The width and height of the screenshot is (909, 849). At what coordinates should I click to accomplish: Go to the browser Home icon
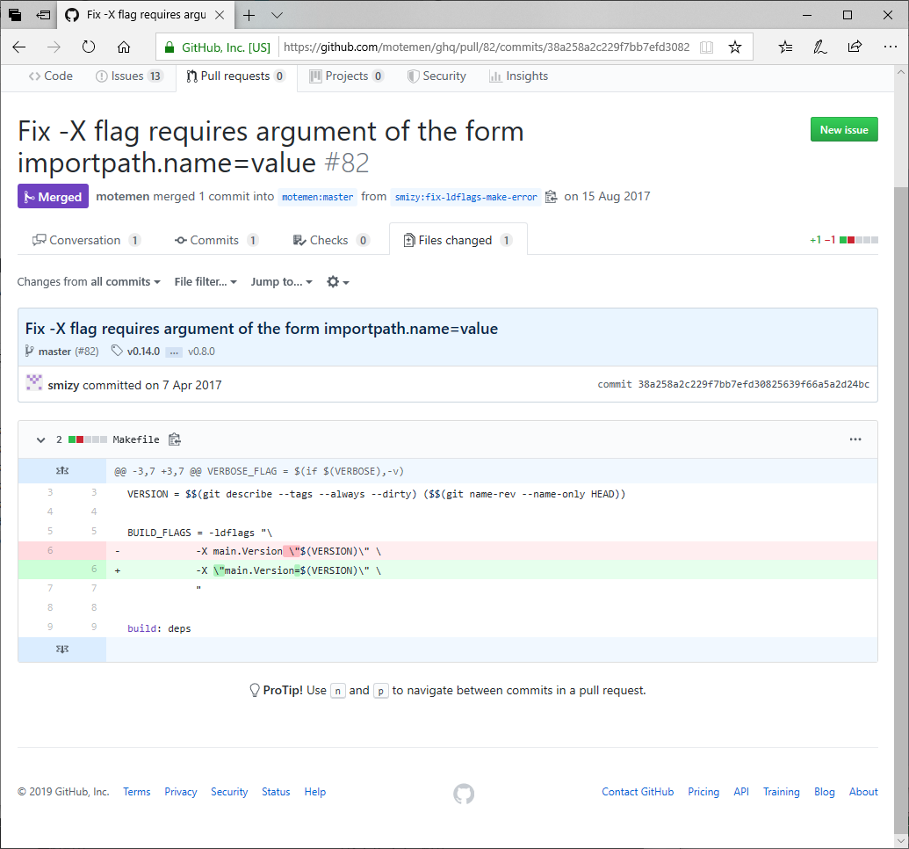pos(124,47)
